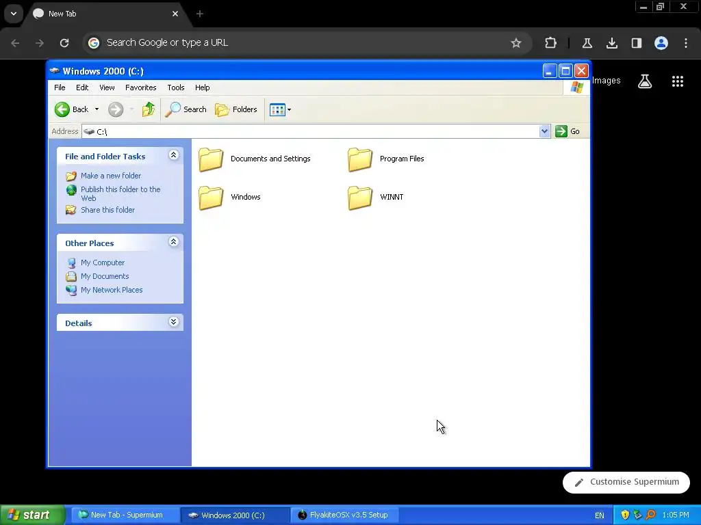This screenshot has height=525, width=701.
Task: Toggle the browser side panel icon
Action: [x=636, y=43]
